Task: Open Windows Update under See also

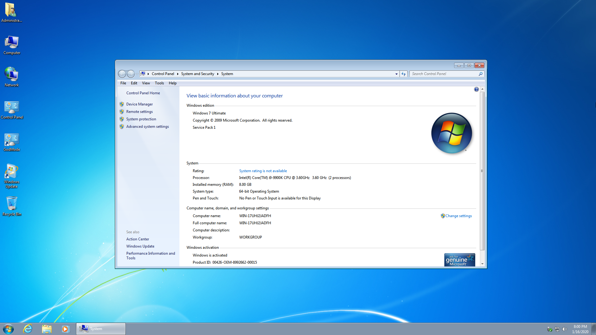Action: point(140,246)
